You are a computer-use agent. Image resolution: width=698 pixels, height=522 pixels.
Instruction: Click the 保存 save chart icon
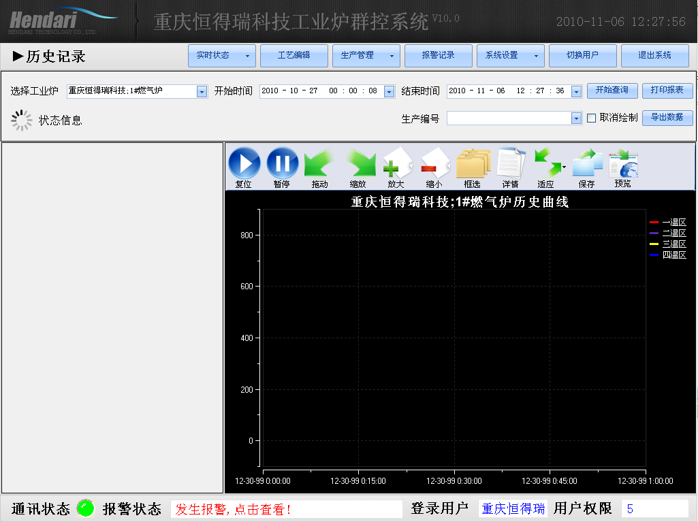click(x=586, y=163)
